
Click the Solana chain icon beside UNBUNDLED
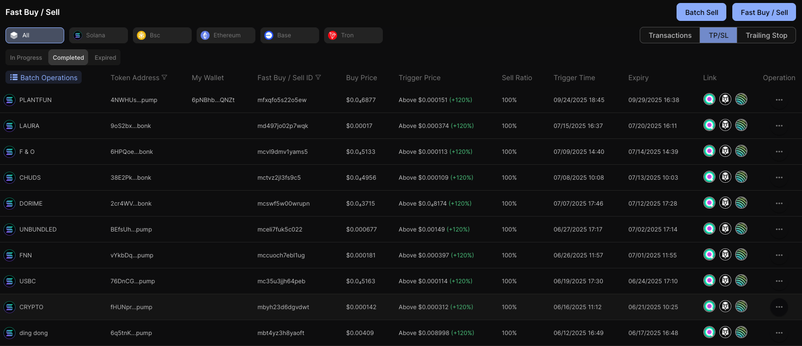(9, 230)
